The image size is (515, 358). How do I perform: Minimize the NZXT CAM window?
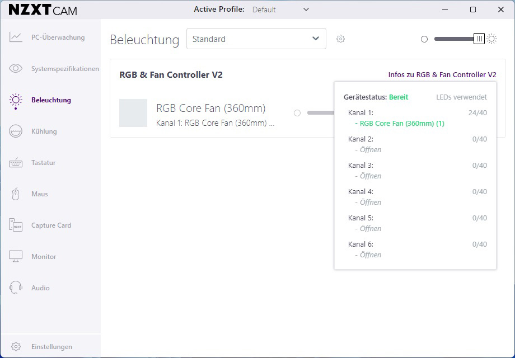(x=444, y=10)
